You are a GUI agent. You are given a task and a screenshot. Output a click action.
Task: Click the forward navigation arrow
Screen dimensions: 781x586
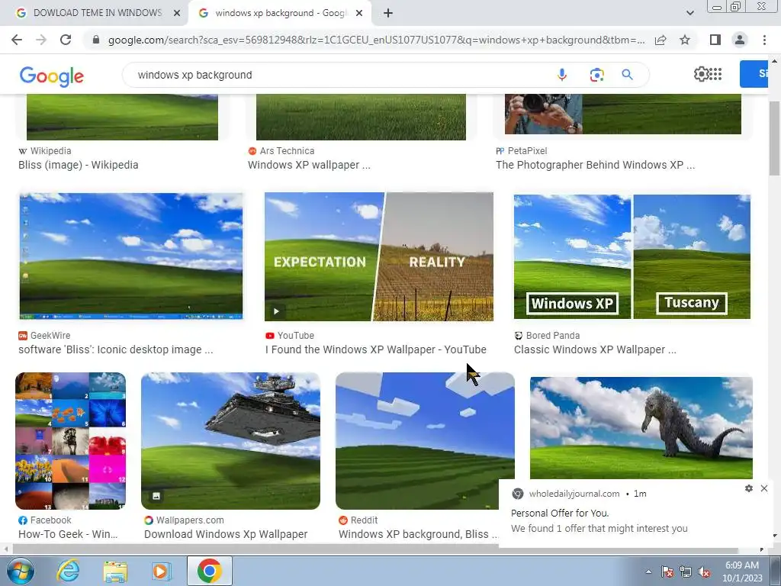pos(41,40)
